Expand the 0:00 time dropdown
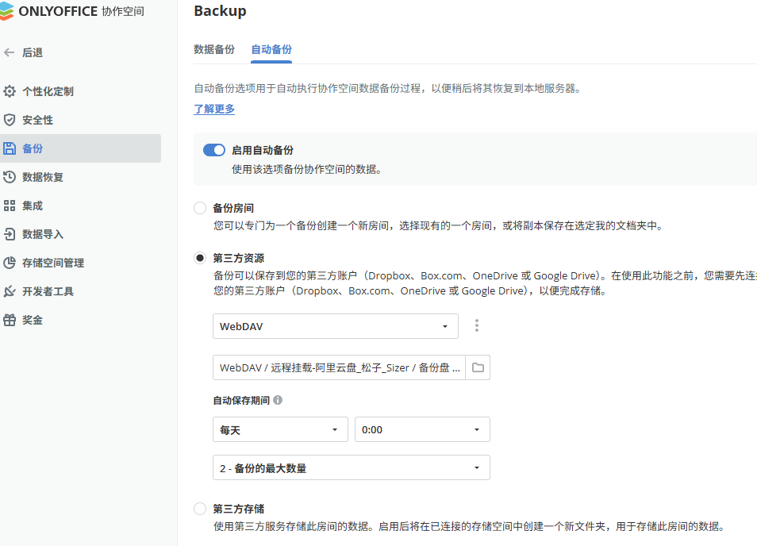 click(421, 429)
